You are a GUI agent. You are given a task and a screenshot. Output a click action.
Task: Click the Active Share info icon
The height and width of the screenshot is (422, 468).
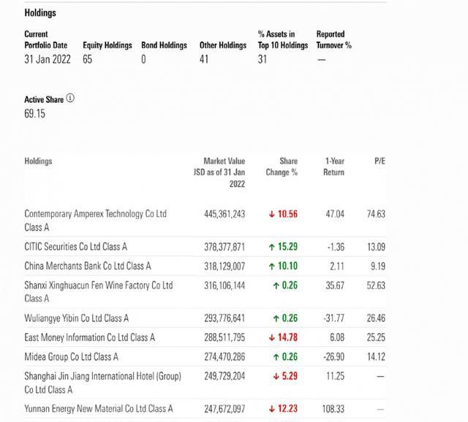tap(70, 98)
